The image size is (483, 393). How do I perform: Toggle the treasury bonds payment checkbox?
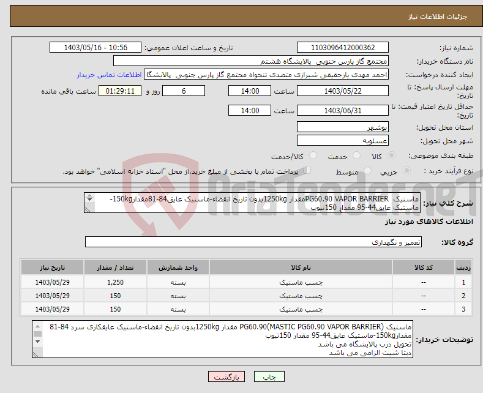coord(307,170)
